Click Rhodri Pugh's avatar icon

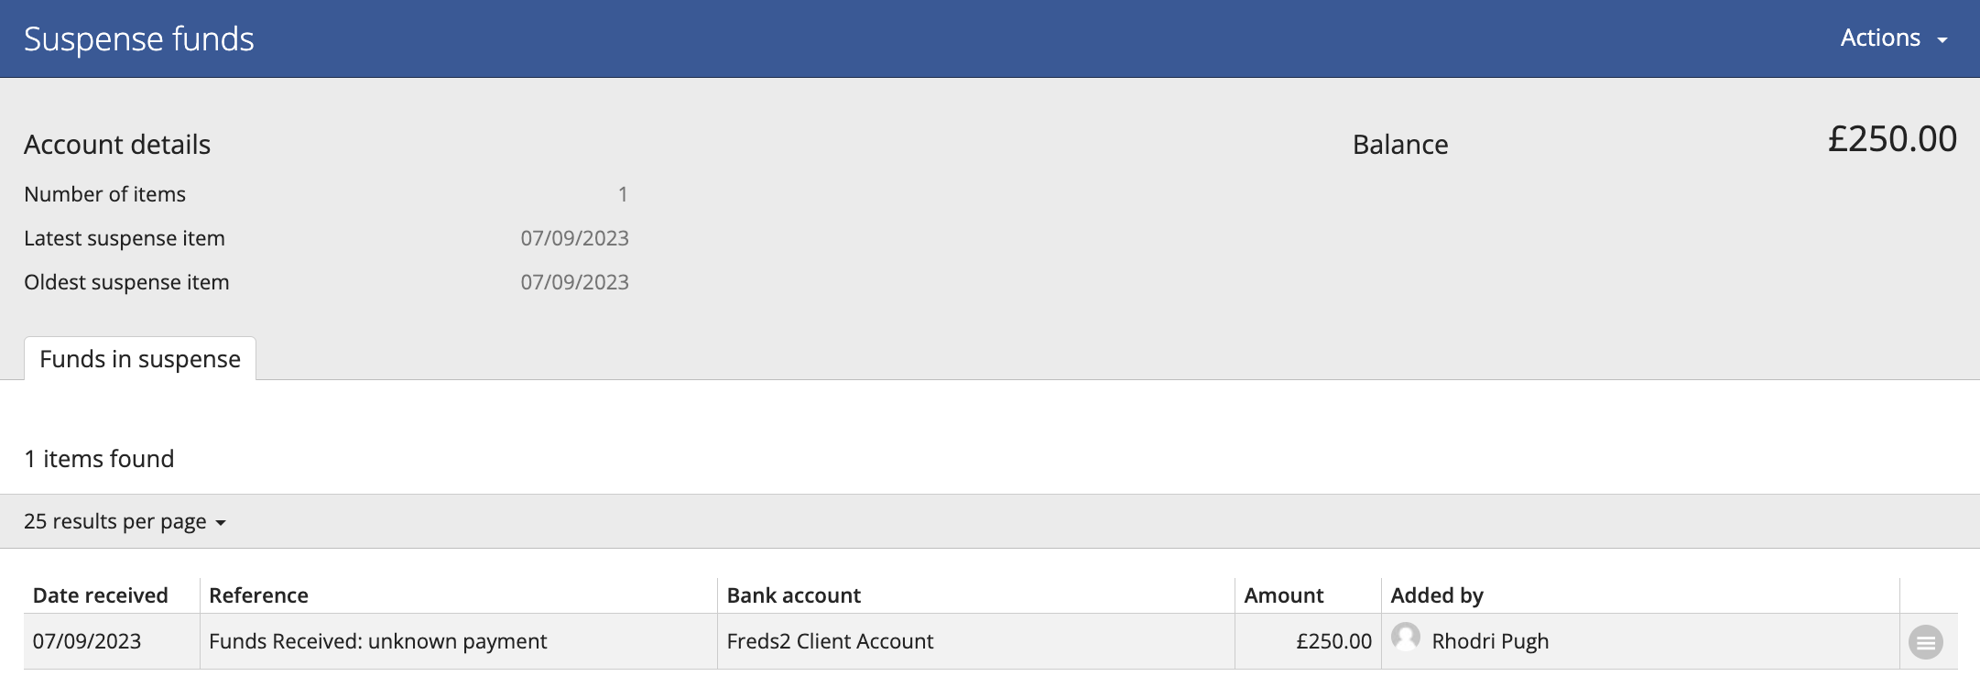[1405, 637]
